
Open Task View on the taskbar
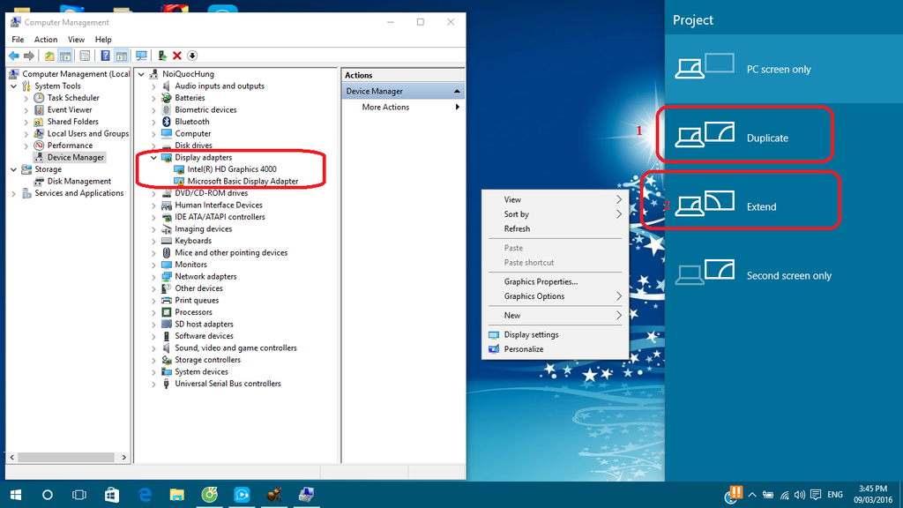79,495
